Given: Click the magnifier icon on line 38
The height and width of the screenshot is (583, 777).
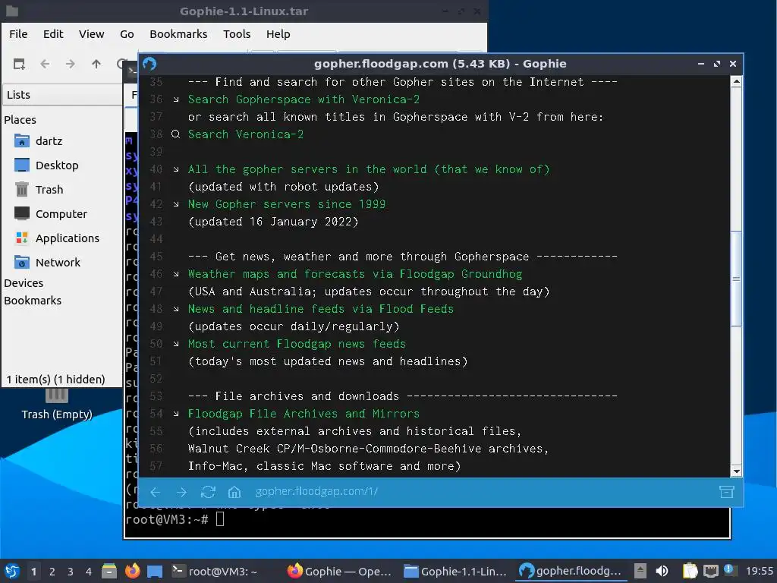Looking at the screenshot, I should point(175,134).
